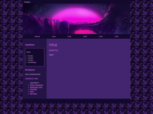This screenshot has width=153, height=114.
Task: Click the TITLE heading in main content
Action: click(x=53, y=45)
